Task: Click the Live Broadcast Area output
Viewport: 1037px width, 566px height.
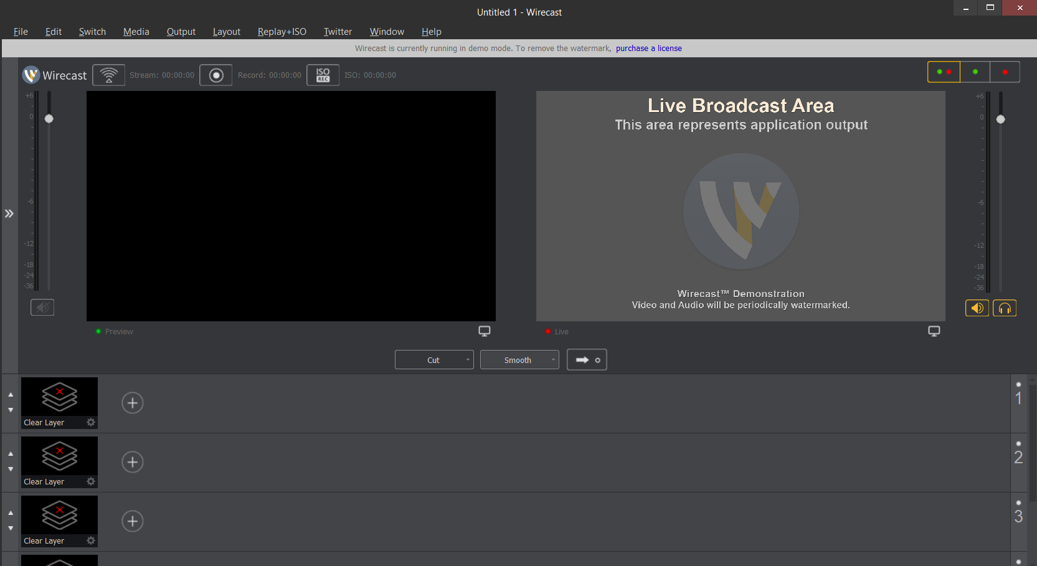Action: pos(741,206)
